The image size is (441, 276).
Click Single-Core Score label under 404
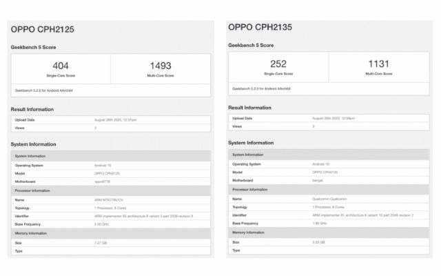[61, 75]
